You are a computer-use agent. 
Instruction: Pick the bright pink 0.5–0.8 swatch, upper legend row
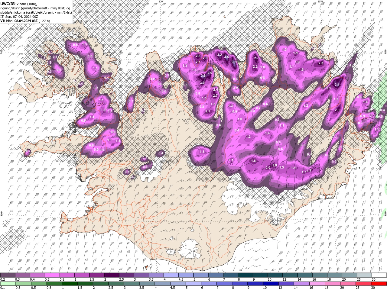[52, 275]
